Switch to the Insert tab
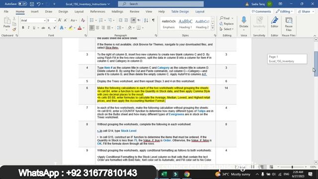This screenshot has height=179, width=318. 34,11
